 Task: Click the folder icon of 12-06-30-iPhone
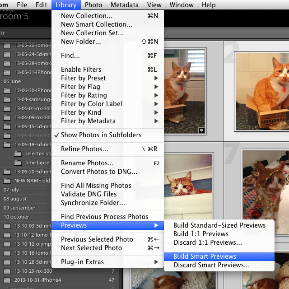tap(7, 90)
